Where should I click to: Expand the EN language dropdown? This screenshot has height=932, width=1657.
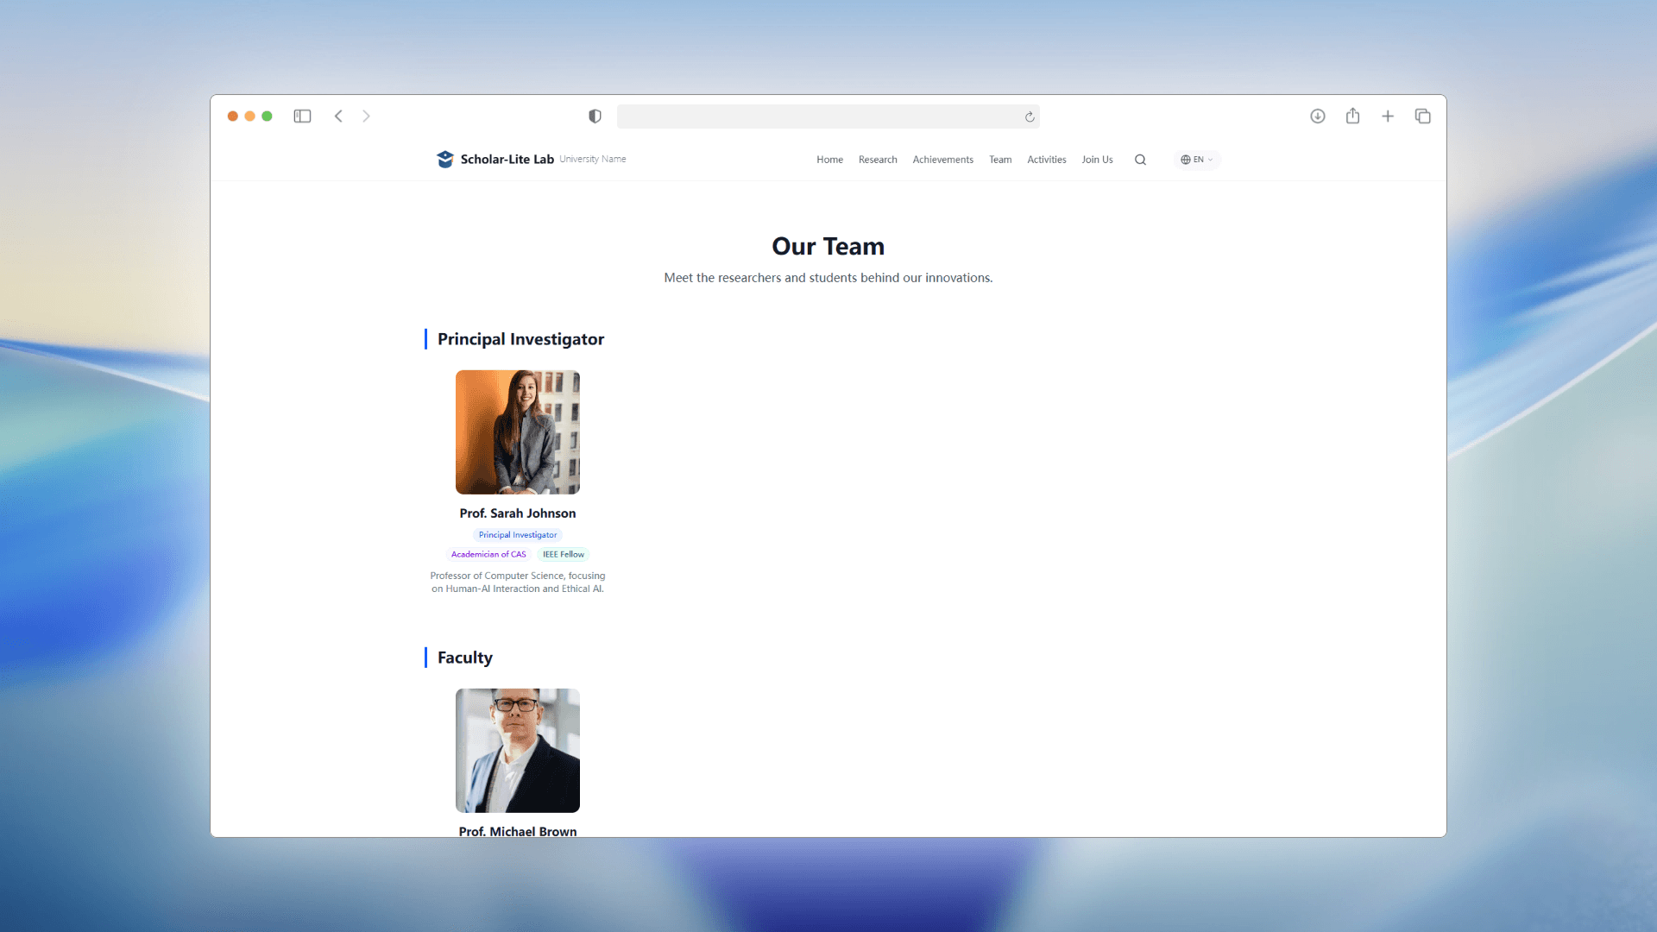(1196, 160)
